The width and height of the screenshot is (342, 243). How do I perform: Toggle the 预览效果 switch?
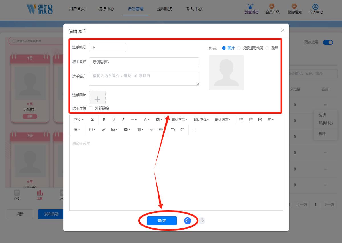[328, 42]
